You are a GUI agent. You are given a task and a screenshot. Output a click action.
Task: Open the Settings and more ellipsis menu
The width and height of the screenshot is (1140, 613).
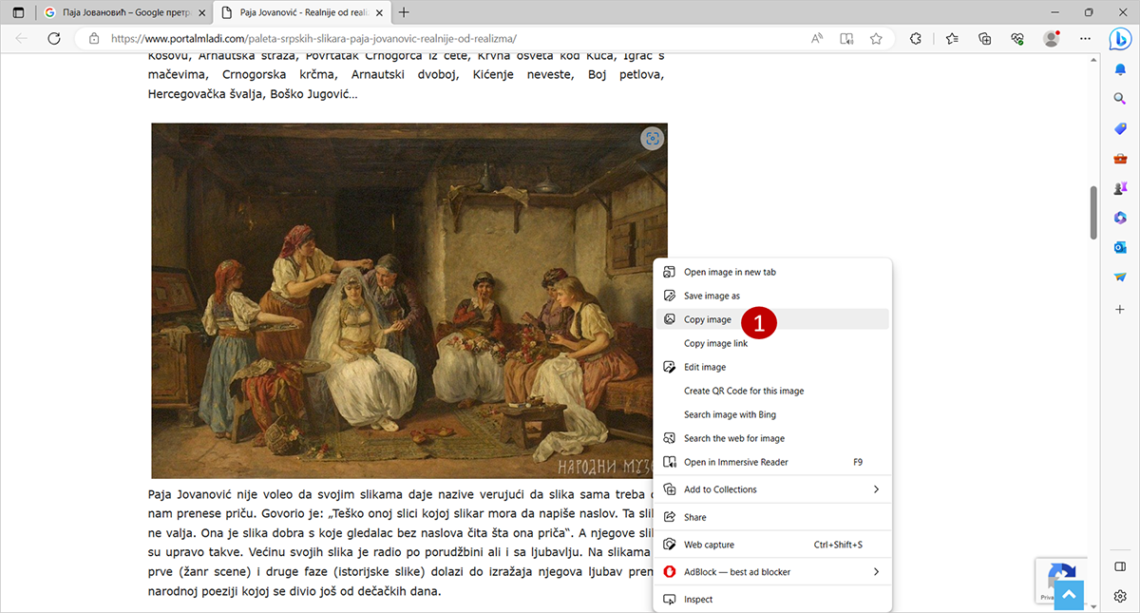point(1085,39)
